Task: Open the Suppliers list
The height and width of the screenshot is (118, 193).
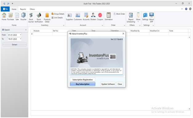Action: pos(69,17)
